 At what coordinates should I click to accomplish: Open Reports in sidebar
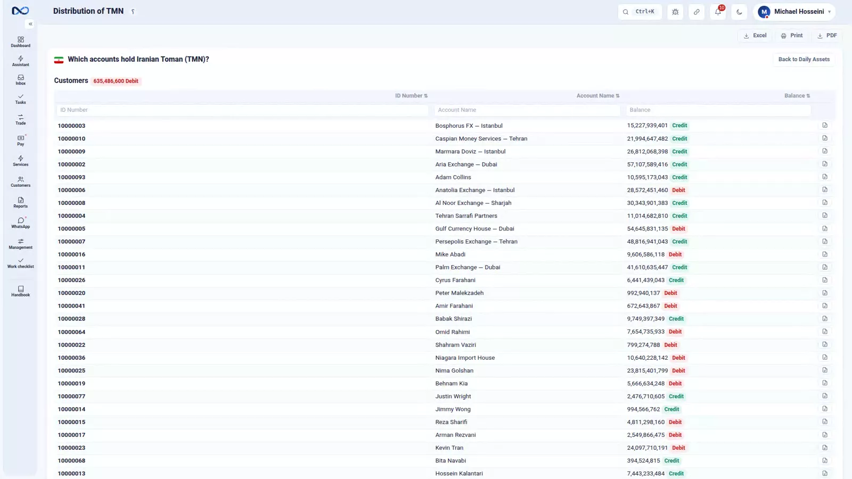20,202
